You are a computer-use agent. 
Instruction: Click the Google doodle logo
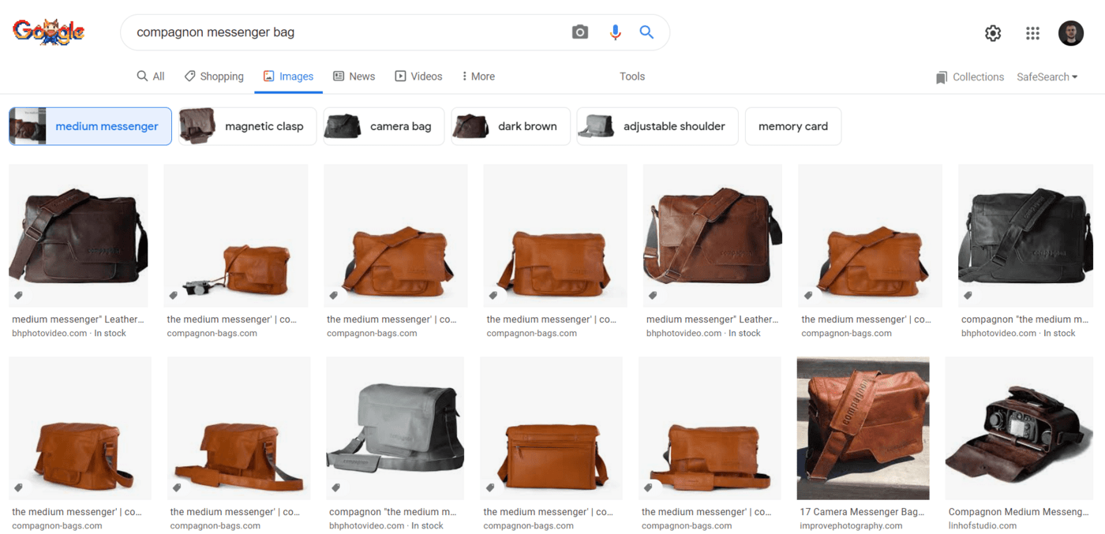point(49,32)
